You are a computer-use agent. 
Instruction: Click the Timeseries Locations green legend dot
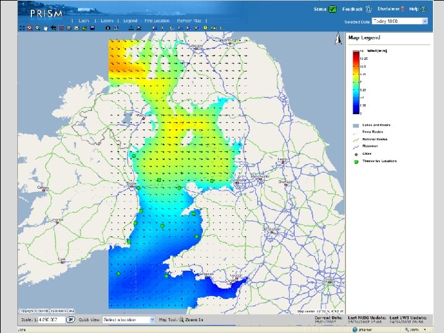[x=356, y=162]
